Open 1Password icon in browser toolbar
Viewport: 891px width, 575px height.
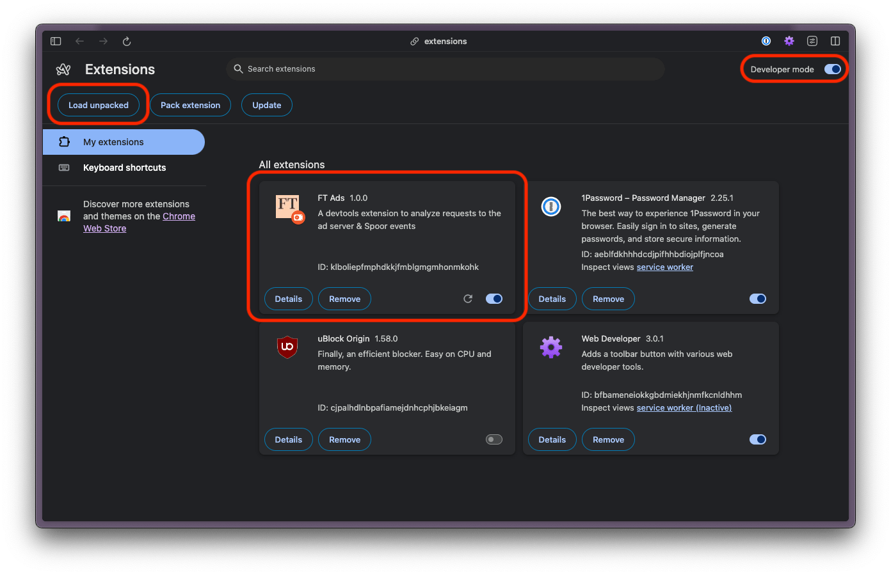(766, 41)
